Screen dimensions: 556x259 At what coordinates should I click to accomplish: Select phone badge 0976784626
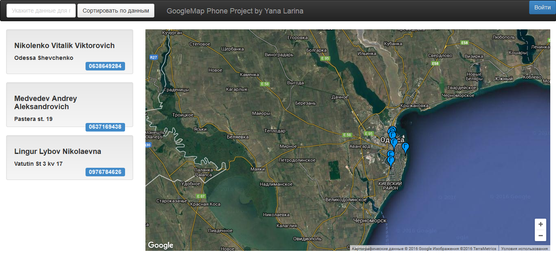(105, 172)
